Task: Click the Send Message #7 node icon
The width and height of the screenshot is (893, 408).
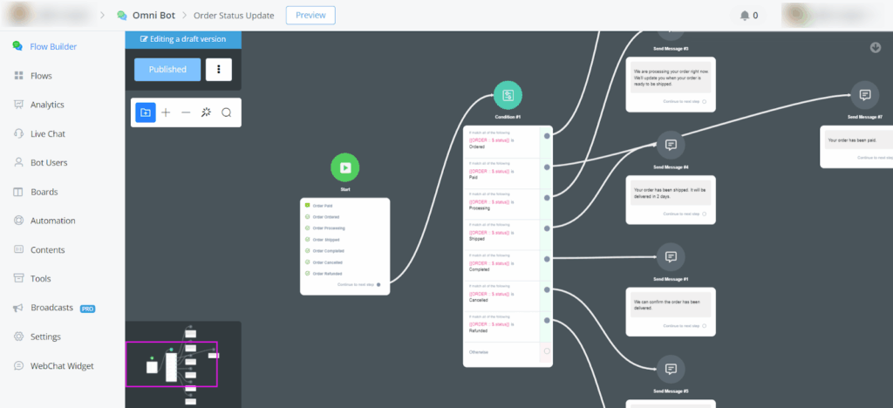Action: [x=865, y=95]
